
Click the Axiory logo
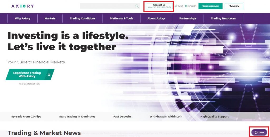point(23,6)
